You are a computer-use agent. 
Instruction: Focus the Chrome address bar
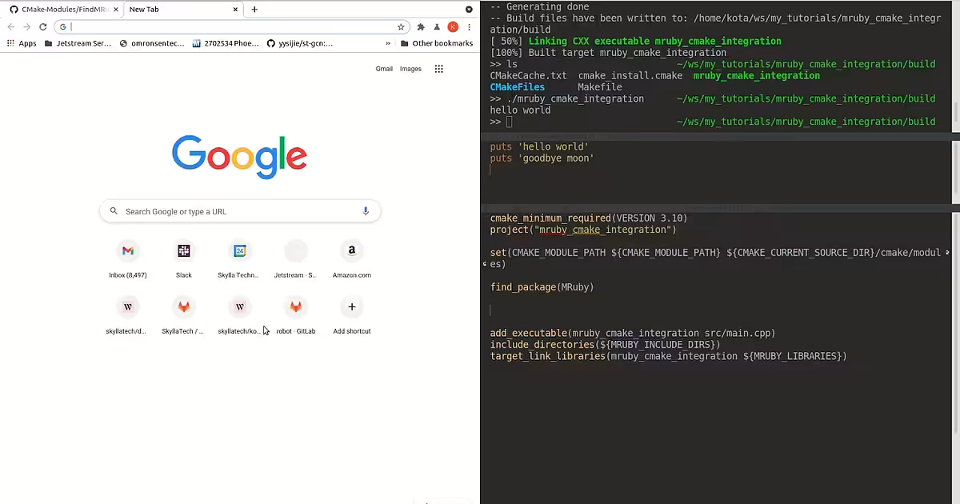click(x=233, y=26)
